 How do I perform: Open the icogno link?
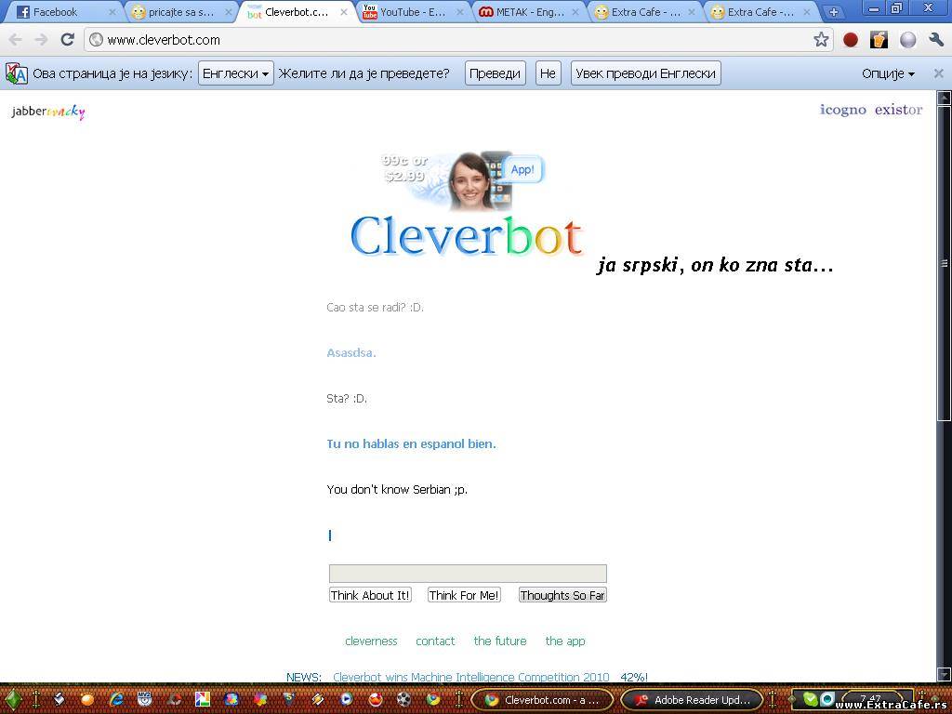(842, 110)
